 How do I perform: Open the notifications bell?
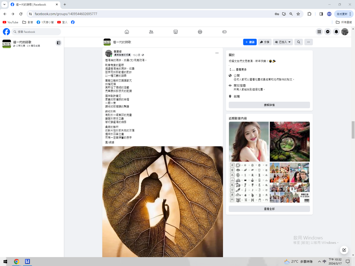coord(336,32)
